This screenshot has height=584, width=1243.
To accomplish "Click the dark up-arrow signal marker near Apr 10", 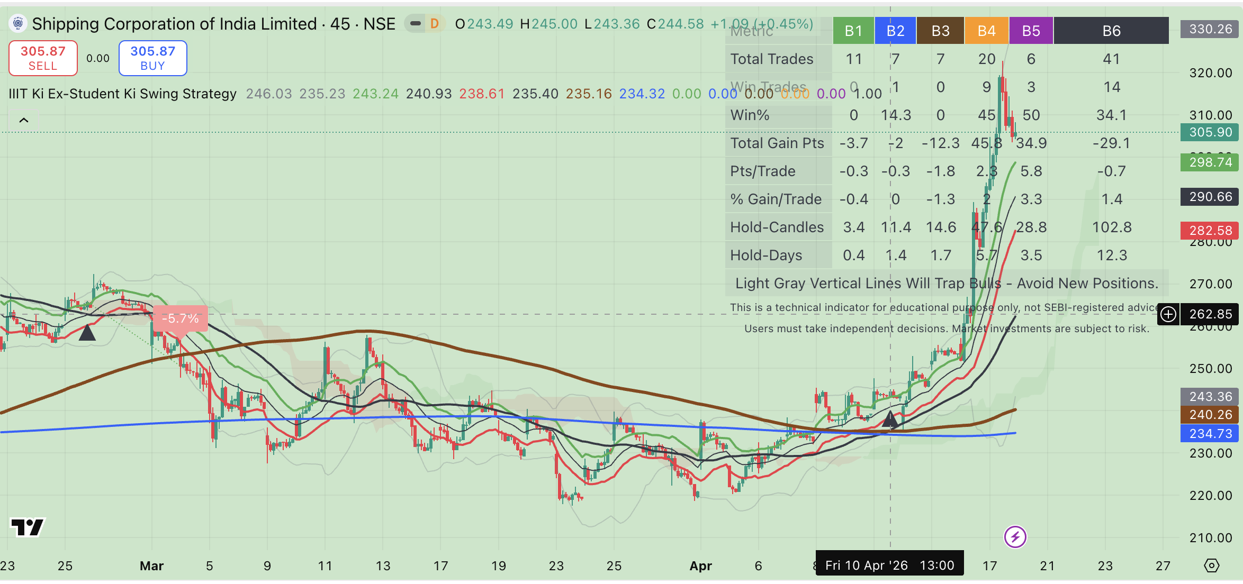I will tap(890, 418).
